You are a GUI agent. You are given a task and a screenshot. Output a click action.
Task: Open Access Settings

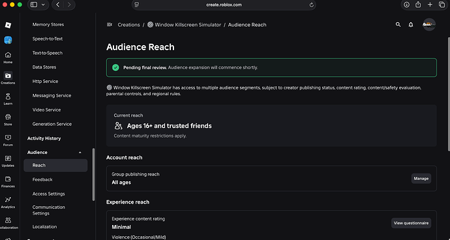point(48,194)
